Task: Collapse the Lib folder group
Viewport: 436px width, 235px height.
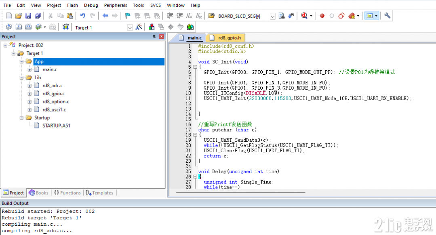Action: coord(21,78)
